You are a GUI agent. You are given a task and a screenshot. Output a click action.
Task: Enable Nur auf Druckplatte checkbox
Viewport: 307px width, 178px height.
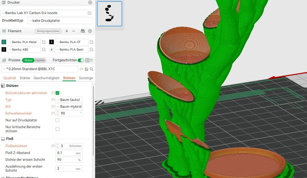[57, 120]
